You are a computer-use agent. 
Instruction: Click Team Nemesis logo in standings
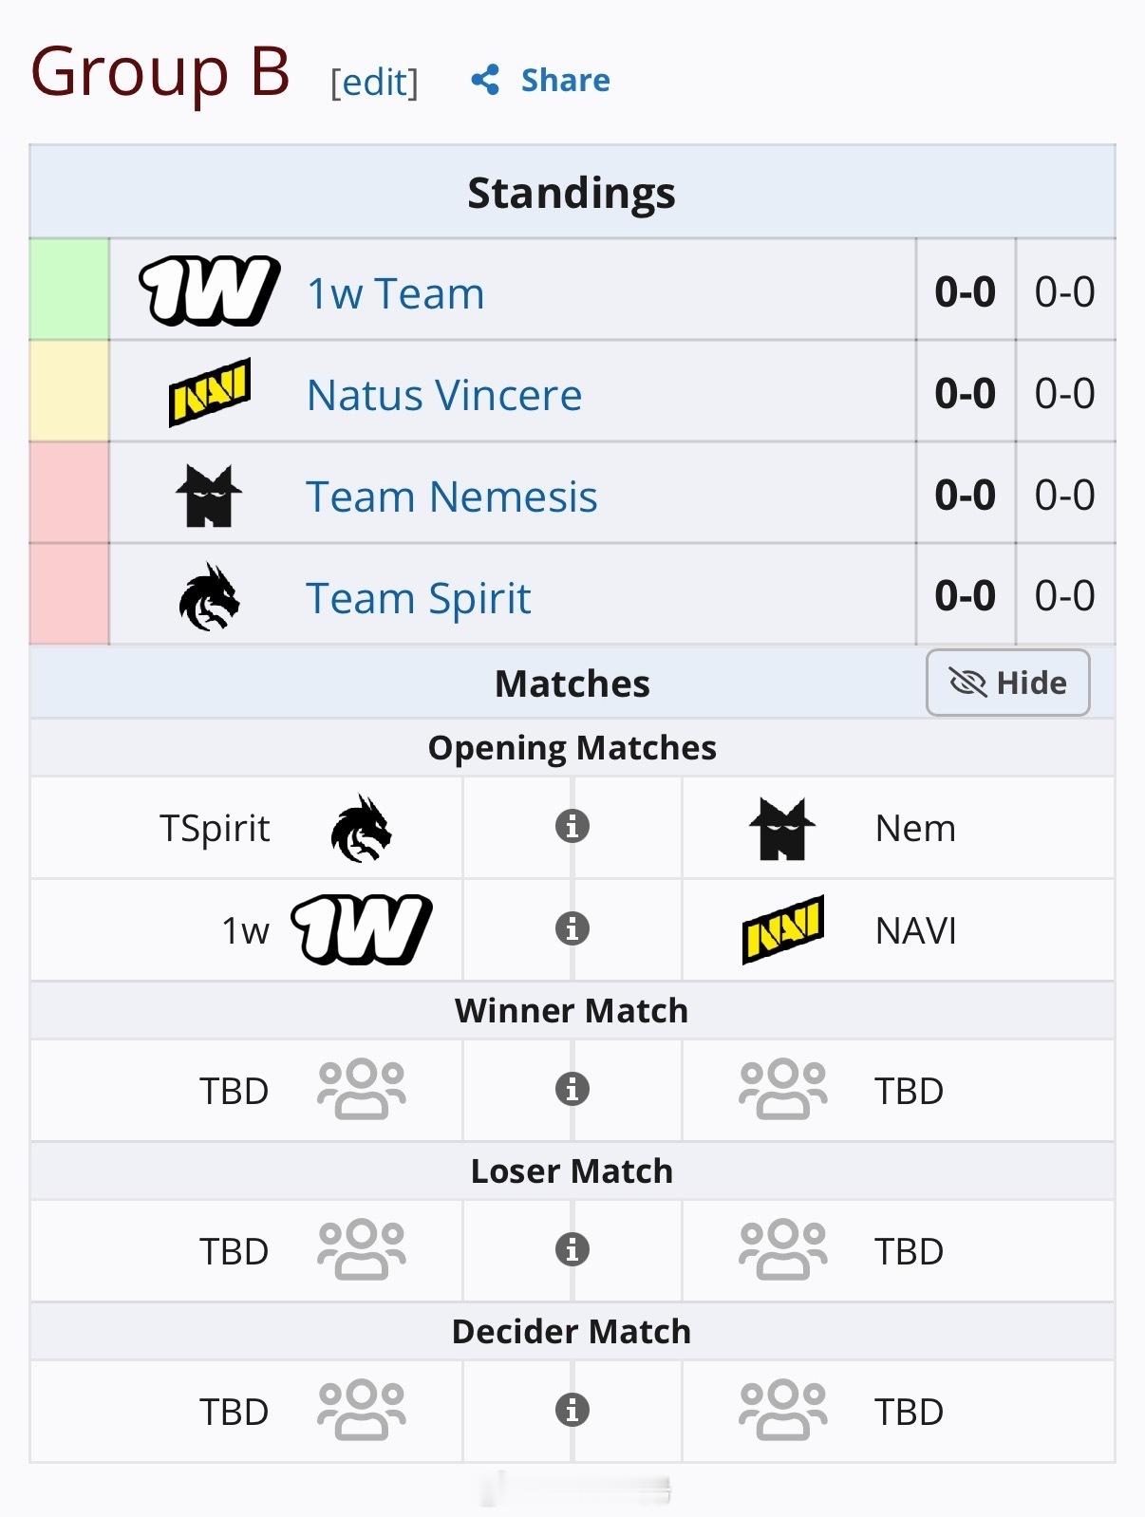point(209,495)
